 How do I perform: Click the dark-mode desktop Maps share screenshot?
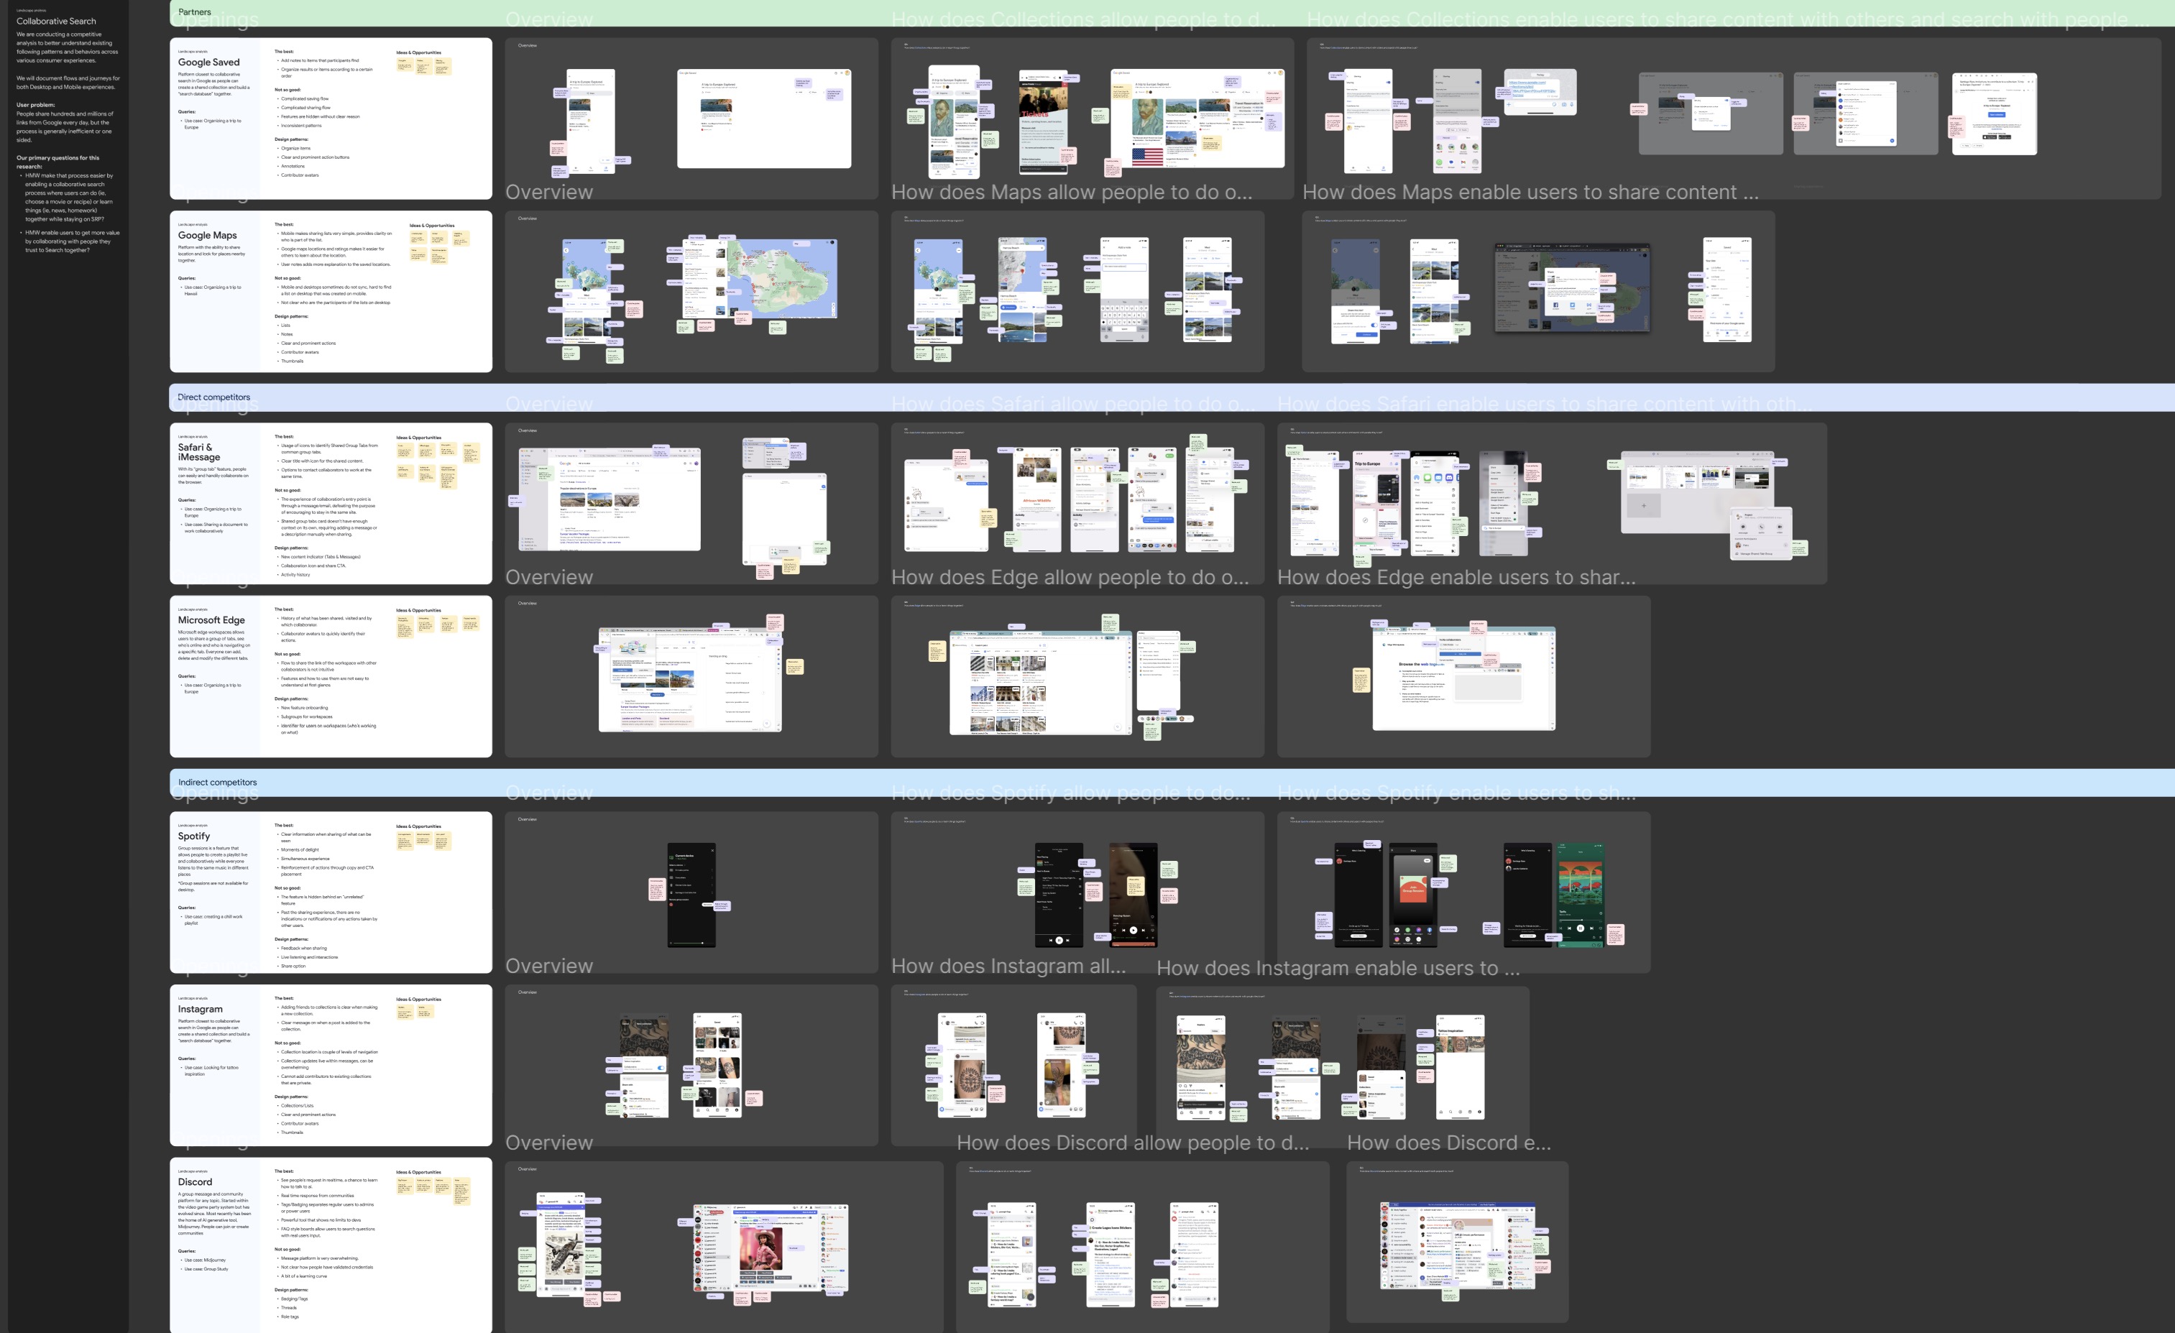(x=1571, y=289)
